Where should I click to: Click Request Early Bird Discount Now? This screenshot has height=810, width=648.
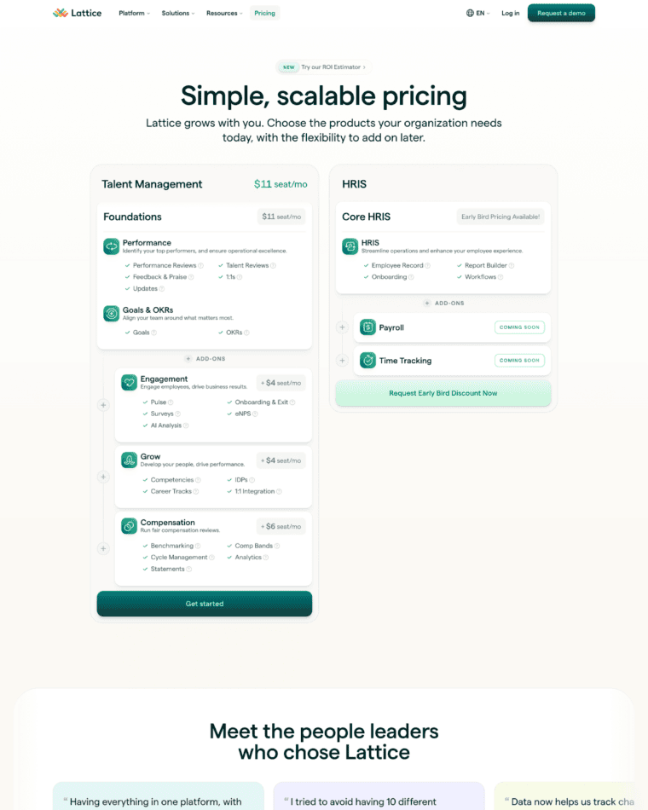coord(443,393)
